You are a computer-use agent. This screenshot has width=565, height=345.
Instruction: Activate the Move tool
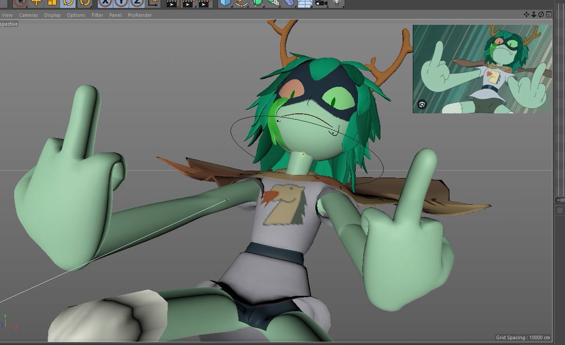[36, 2]
